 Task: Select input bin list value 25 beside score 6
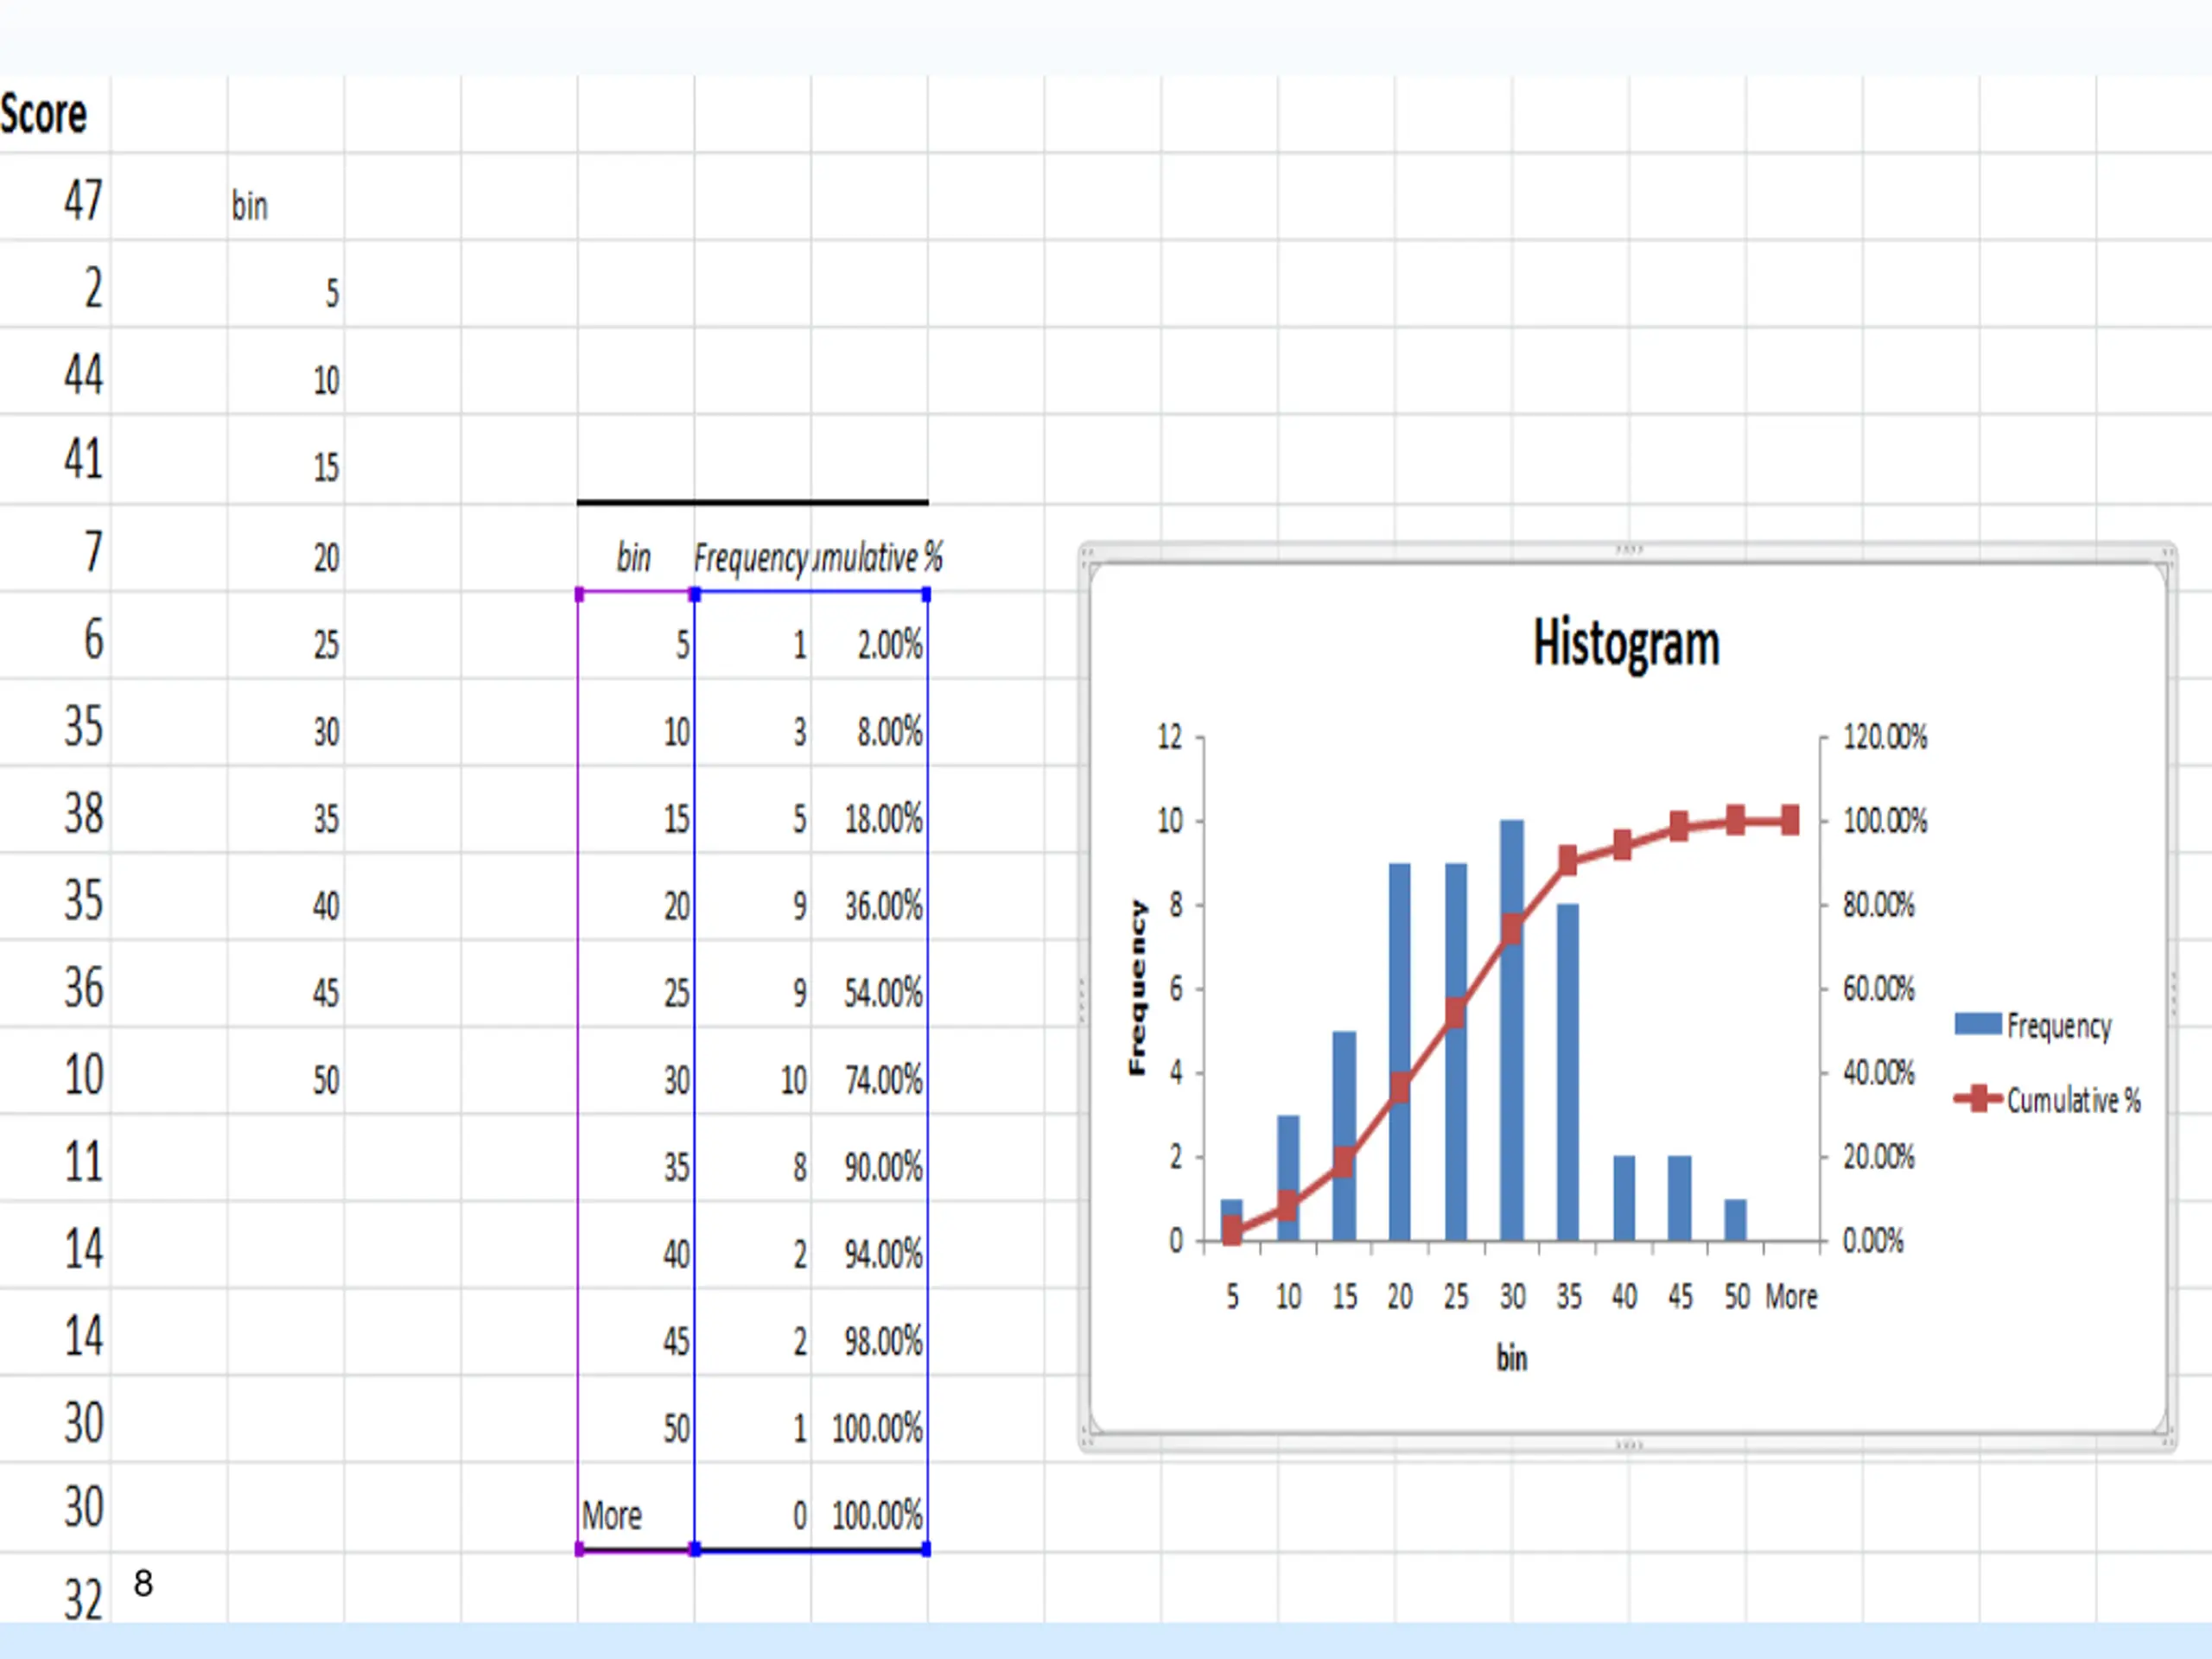(286, 637)
